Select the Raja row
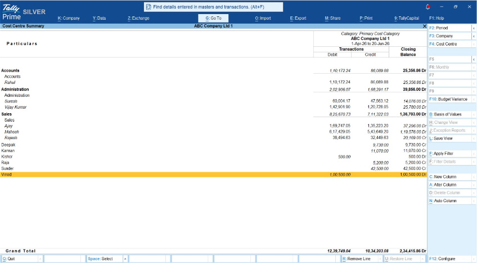The height and width of the screenshot is (263, 477). point(213,163)
